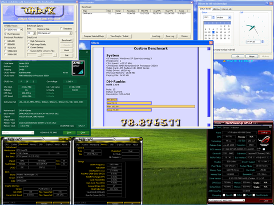Switch to Internet idő tab
Screen dimensions: 274x205
(x=226, y=9)
